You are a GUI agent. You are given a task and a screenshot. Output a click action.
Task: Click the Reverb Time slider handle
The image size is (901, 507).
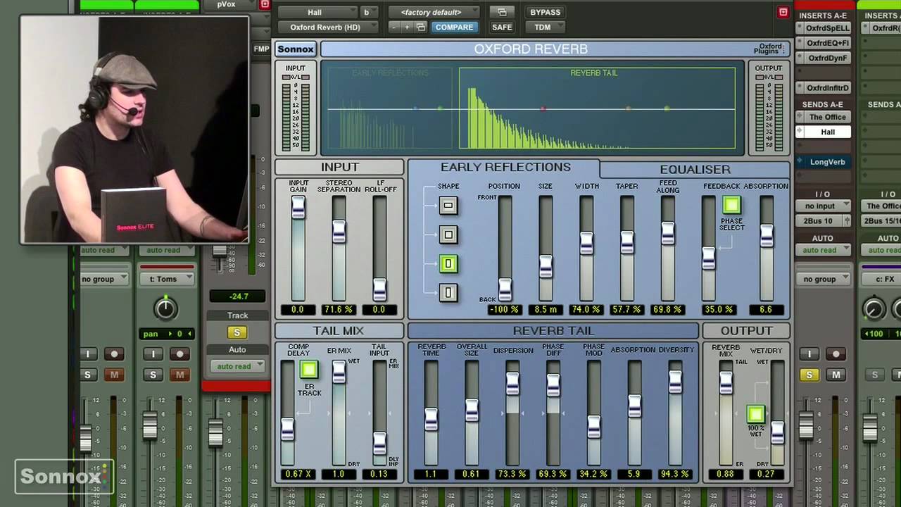tap(431, 420)
